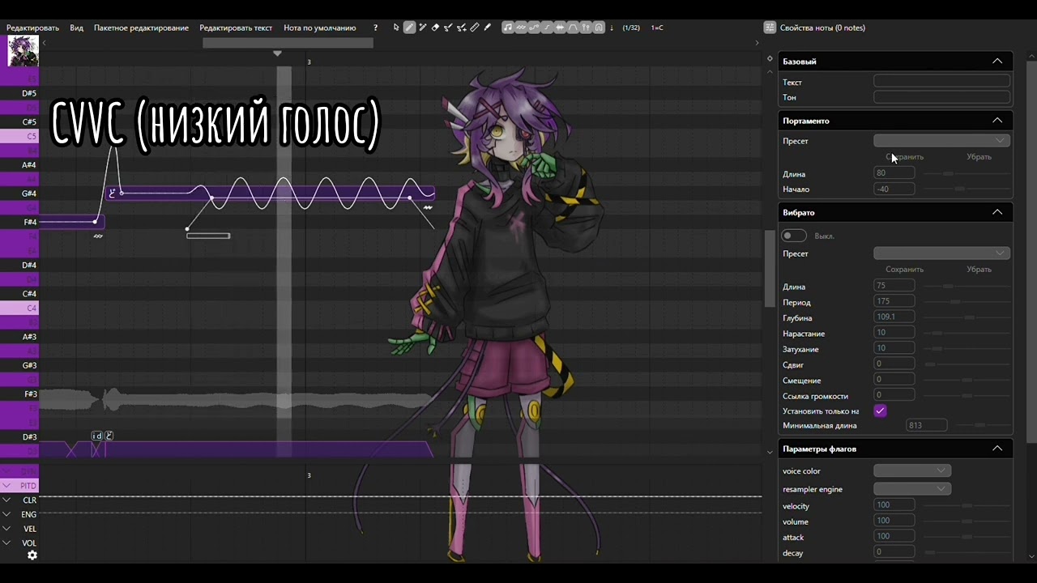The width and height of the screenshot is (1037, 583).
Task: Collapse the Параметры флагов section
Action: [x=997, y=449]
